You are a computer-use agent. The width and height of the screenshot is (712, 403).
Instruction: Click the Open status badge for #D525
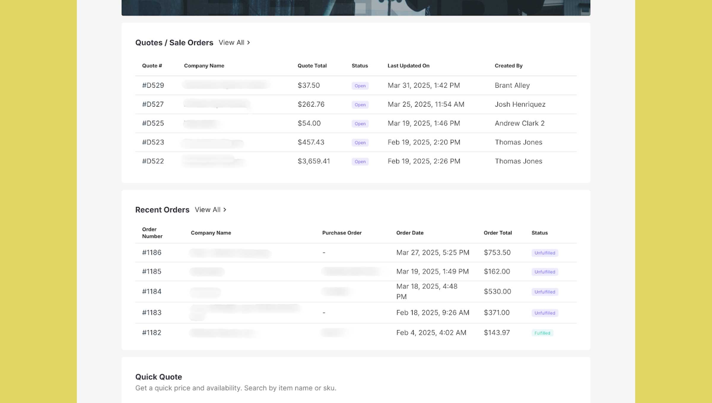360,124
